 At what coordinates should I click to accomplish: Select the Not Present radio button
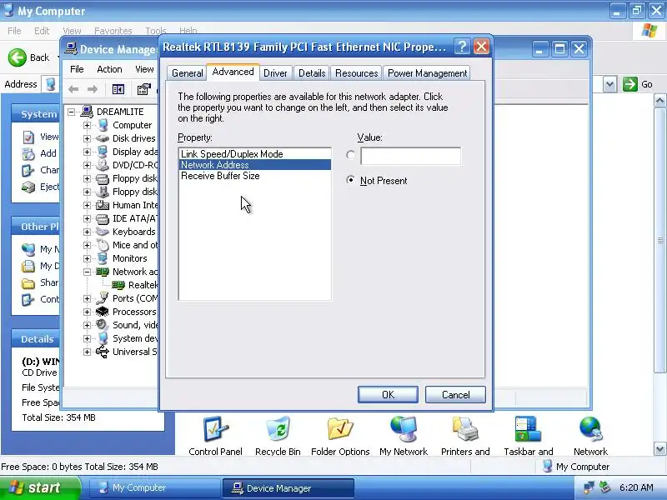(x=350, y=180)
